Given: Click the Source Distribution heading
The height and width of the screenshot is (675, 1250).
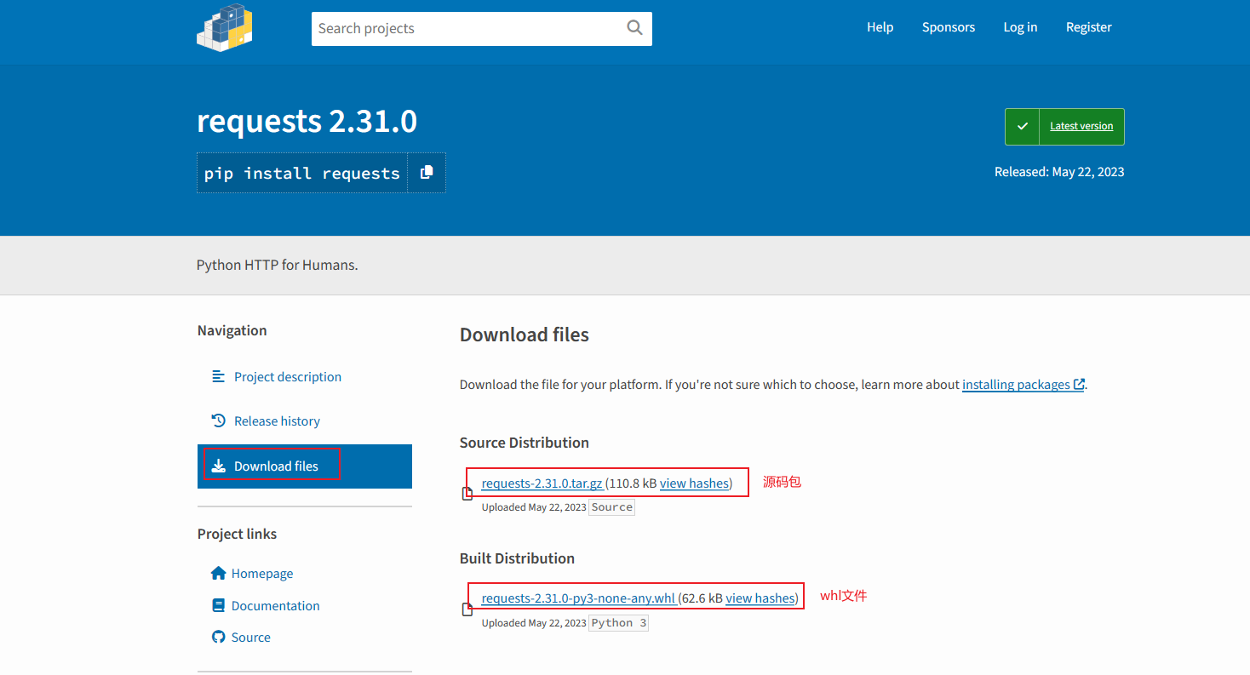Looking at the screenshot, I should [525, 443].
